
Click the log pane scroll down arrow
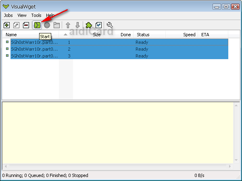point(236,160)
